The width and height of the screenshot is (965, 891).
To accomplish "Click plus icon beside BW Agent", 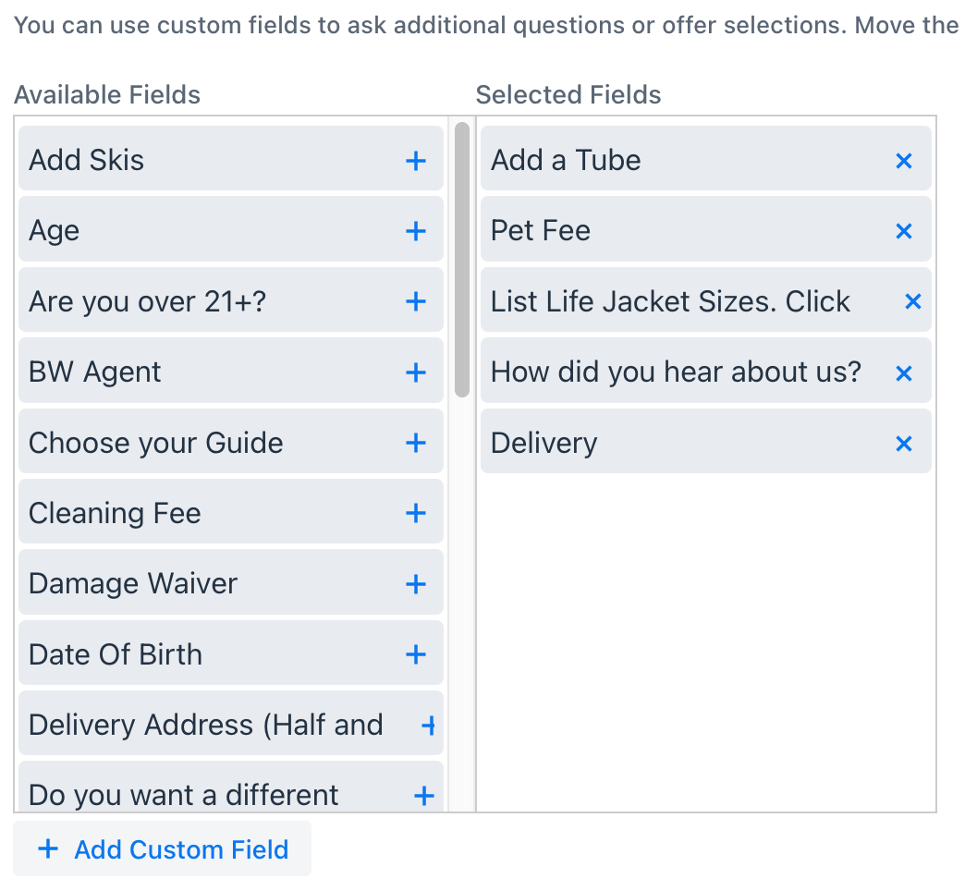I will pyautogui.click(x=416, y=372).
